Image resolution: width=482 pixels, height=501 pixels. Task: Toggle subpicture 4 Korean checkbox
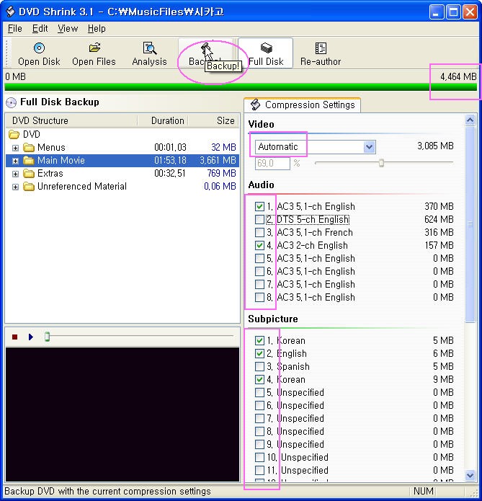coord(259,380)
